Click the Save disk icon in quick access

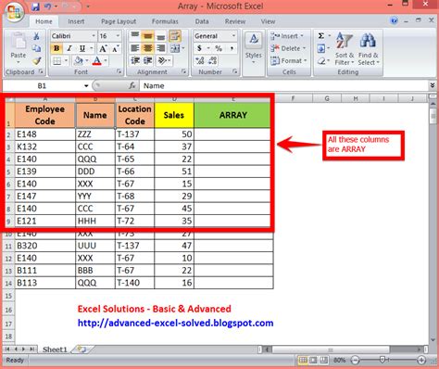tap(36, 6)
